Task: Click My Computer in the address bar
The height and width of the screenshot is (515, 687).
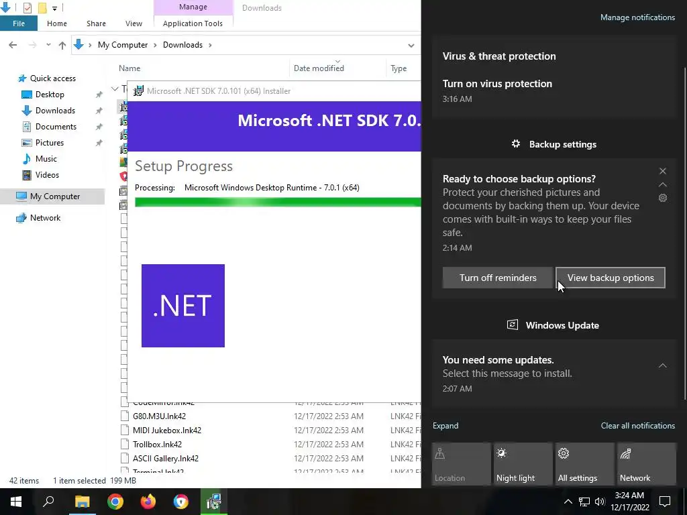Action: point(123,45)
